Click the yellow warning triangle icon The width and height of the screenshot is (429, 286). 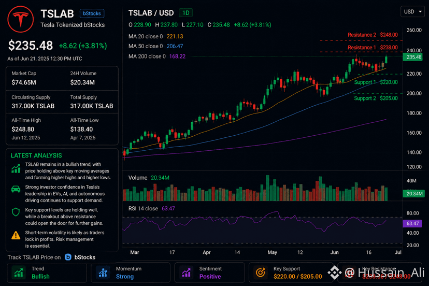(x=16, y=235)
